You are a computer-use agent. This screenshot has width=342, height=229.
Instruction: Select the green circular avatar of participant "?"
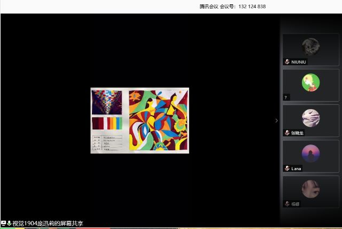pos(310,82)
